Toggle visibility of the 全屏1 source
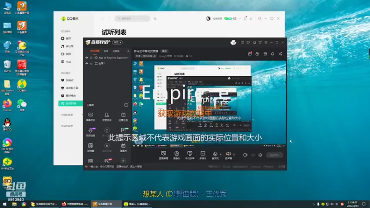Image resolution: width=370 pixels, height=208 pixels. pos(86,63)
